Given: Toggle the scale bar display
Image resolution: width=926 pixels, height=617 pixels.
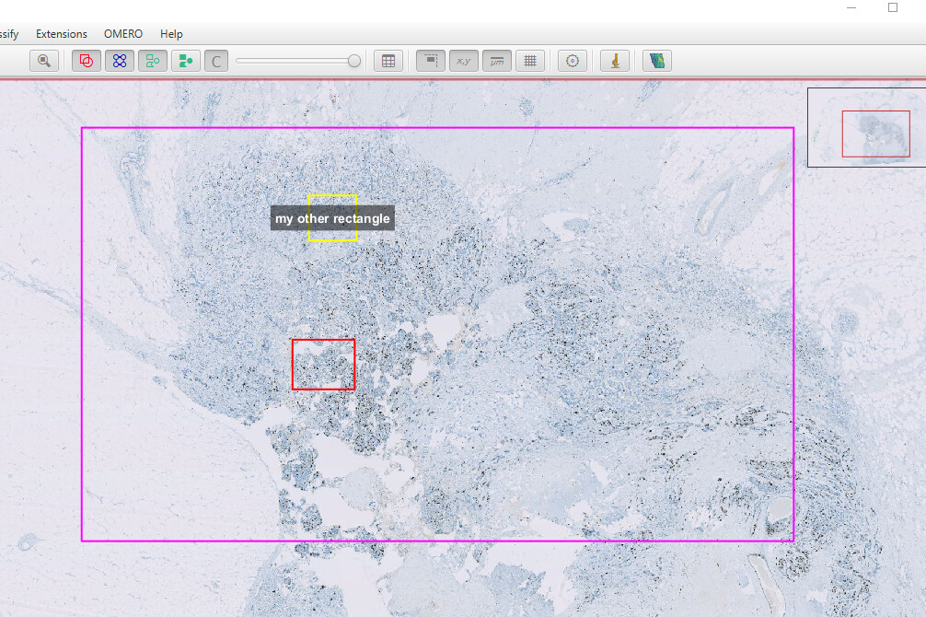Looking at the screenshot, I should coord(496,60).
